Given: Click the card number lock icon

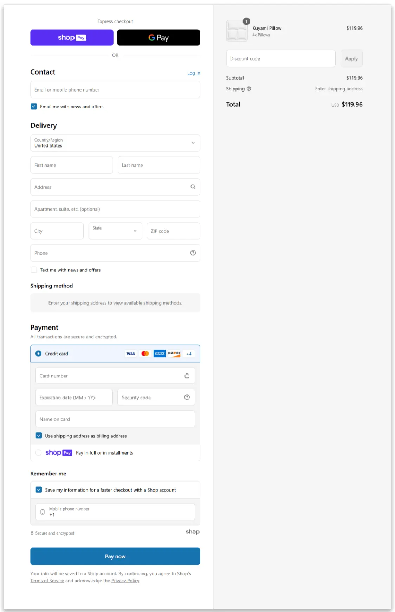Looking at the screenshot, I should pos(187,376).
